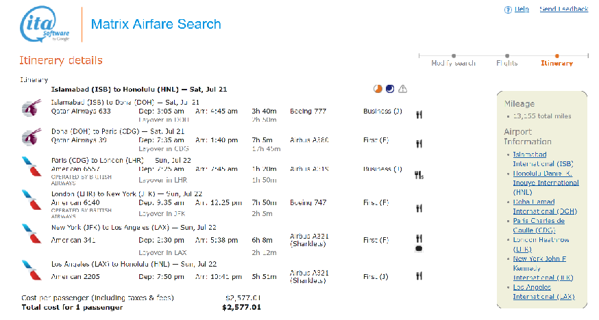Go back to the Flights step
This screenshot has height=320, width=599.
coord(506,63)
